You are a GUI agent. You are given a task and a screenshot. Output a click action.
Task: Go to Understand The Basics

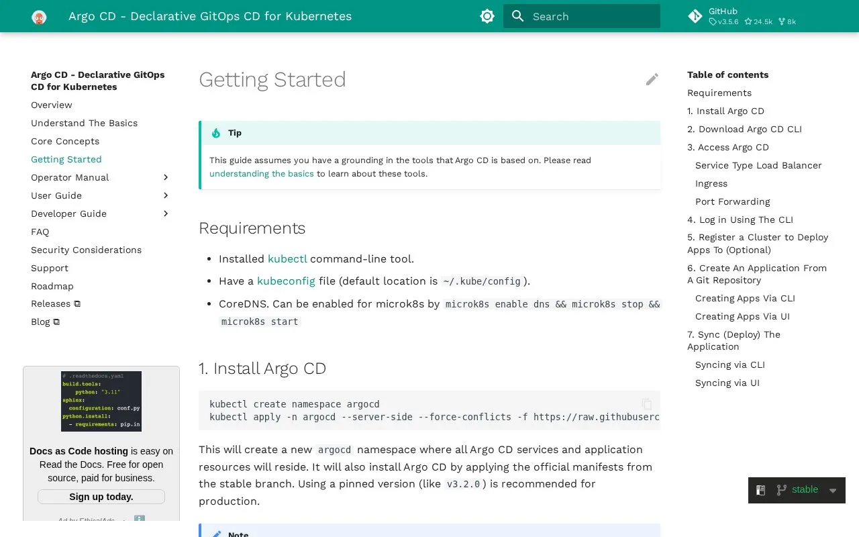(x=84, y=123)
